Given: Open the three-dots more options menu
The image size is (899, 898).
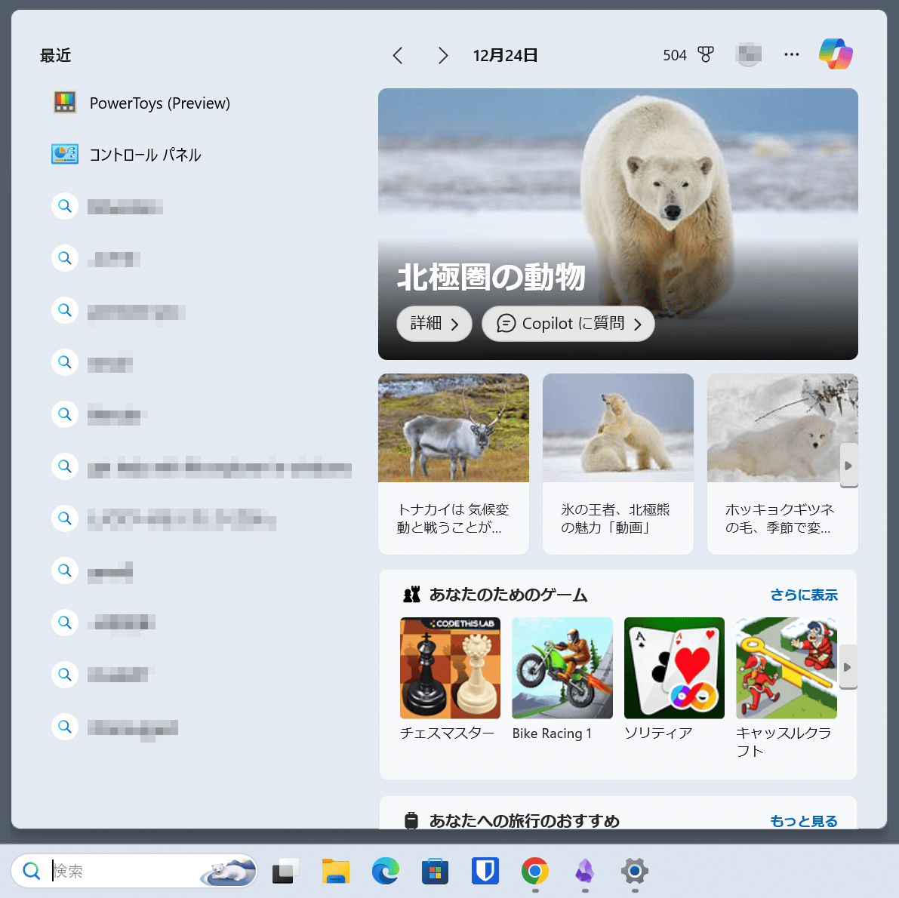Looking at the screenshot, I should click(791, 54).
